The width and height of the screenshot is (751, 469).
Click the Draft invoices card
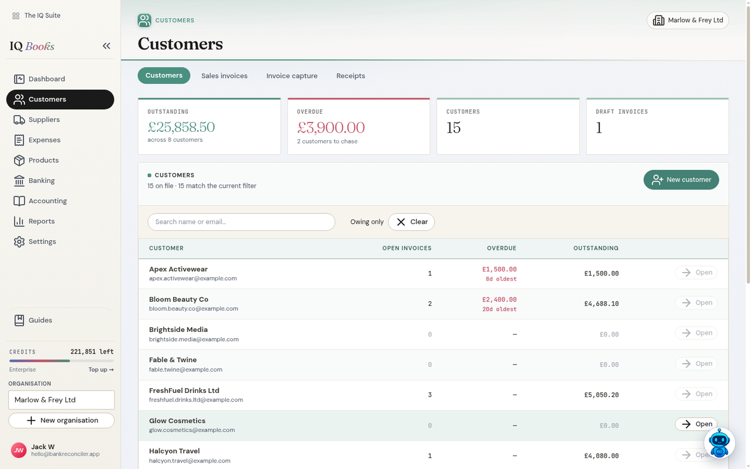pyautogui.click(x=658, y=127)
